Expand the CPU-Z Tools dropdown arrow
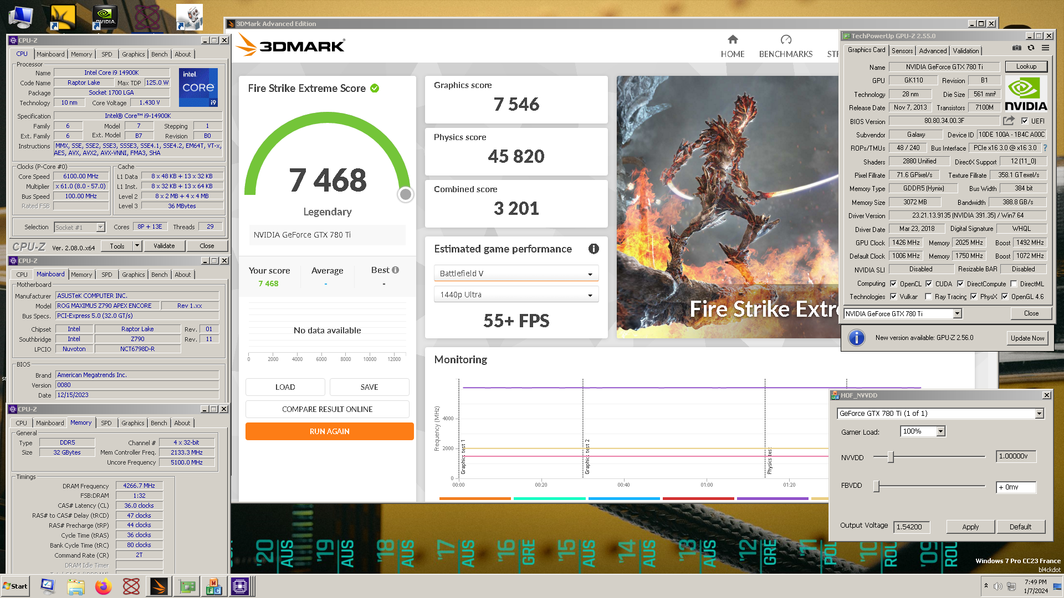The image size is (1064, 598). click(x=137, y=246)
